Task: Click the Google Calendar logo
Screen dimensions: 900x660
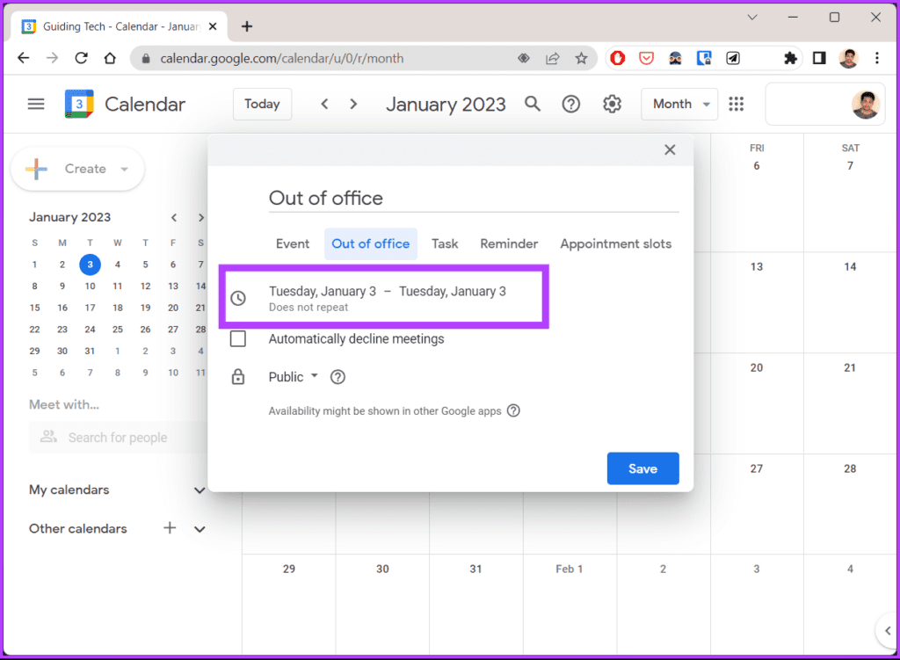Action: point(79,104)
